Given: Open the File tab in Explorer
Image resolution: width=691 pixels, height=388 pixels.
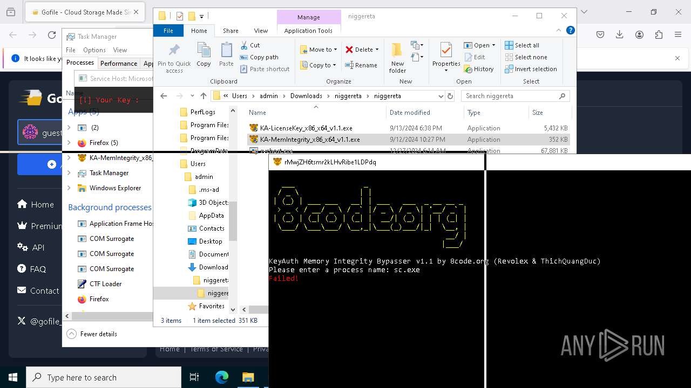Looking at the screenshot, I should [168, 31].
